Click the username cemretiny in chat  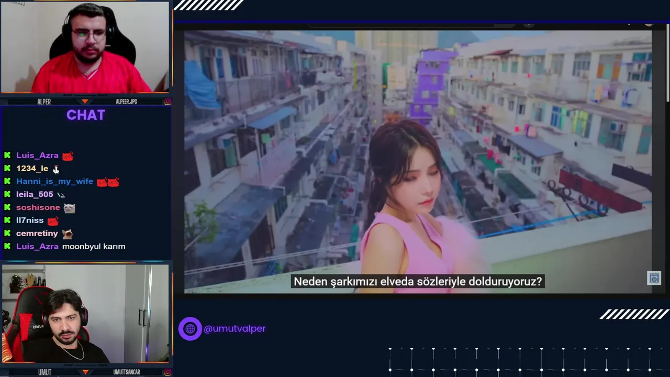(37, 234)
